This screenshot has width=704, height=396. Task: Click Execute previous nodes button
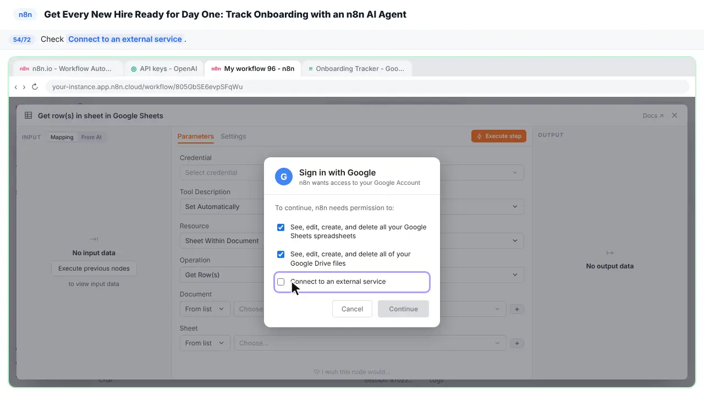[x=94, y=268]
